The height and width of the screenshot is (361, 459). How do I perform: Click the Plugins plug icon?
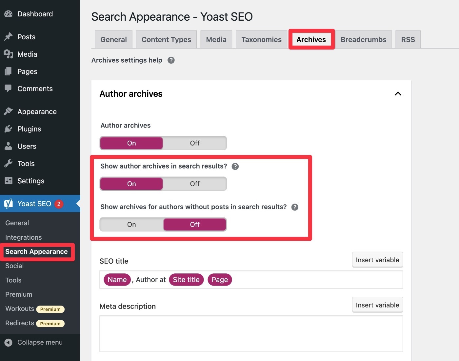[9, 129]
